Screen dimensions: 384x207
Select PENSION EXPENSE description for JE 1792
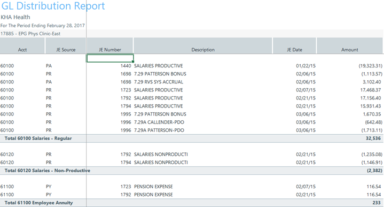153,195
